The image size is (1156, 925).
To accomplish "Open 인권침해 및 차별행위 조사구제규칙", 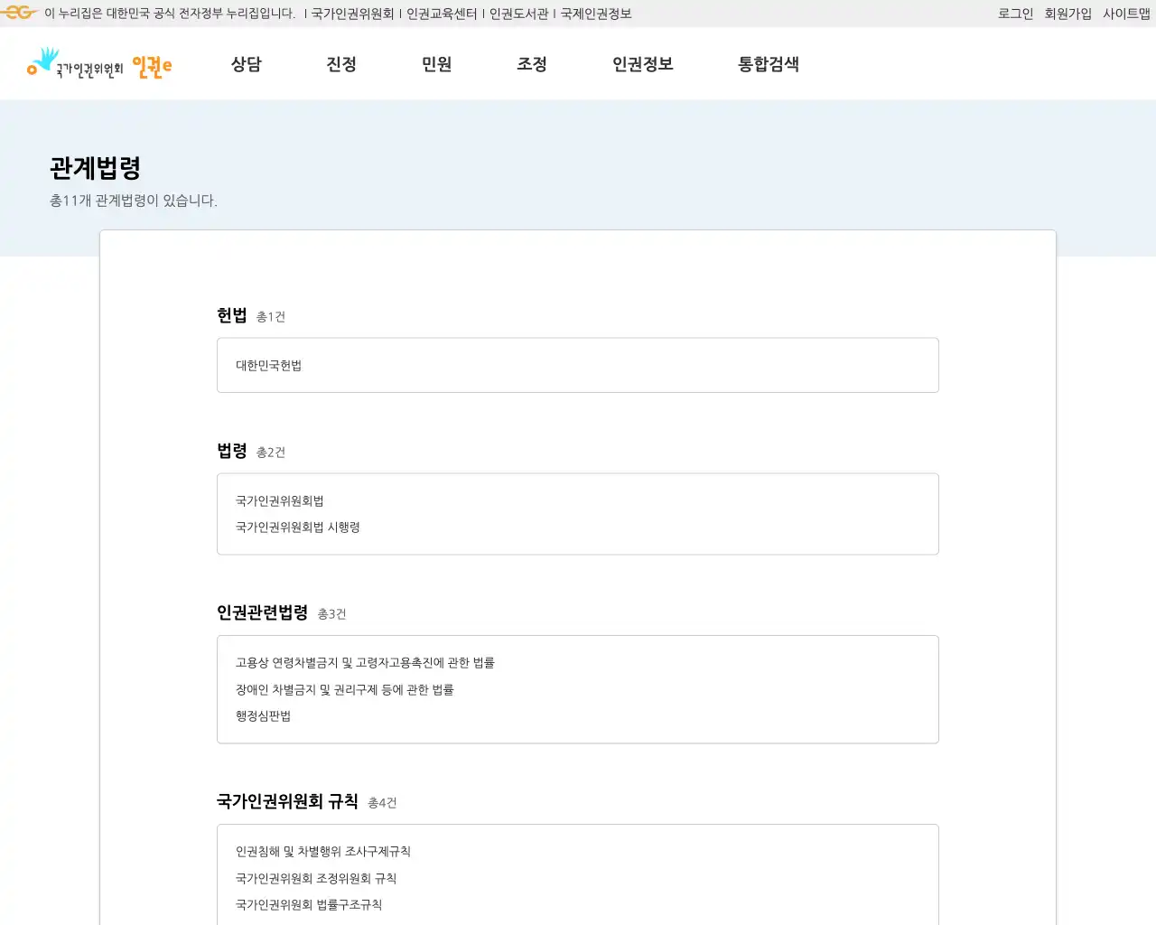I will (322, 850).
